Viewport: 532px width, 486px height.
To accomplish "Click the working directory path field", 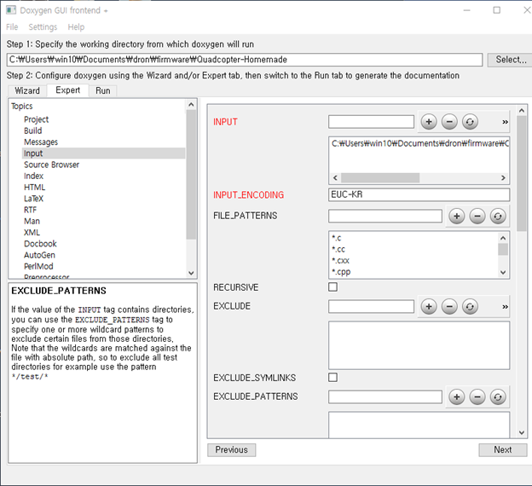I will click(245, 60).
